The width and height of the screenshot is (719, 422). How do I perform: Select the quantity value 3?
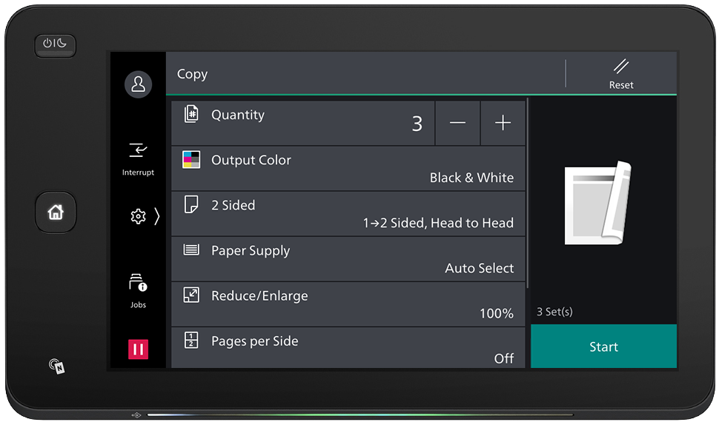(417, 124)
